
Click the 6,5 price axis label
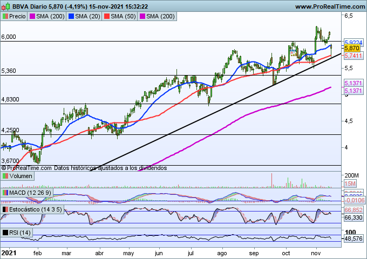[348, 16]
